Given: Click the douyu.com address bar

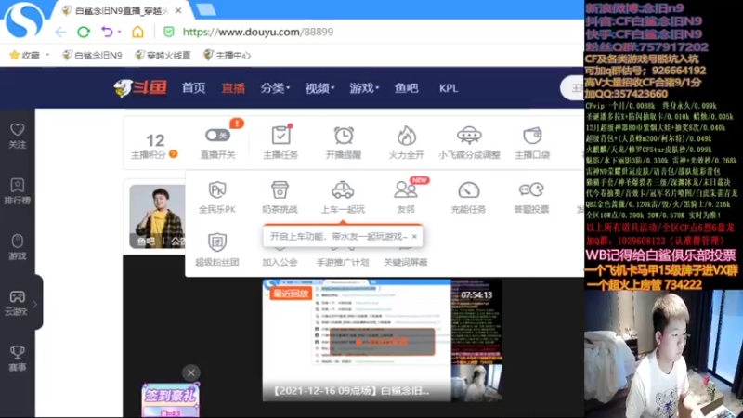Looking at the screenshot, I should 258,32.
